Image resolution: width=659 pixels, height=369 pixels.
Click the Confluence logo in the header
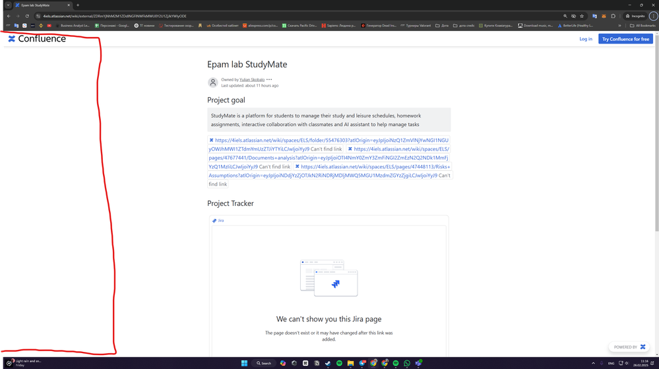tap(37, 39)
